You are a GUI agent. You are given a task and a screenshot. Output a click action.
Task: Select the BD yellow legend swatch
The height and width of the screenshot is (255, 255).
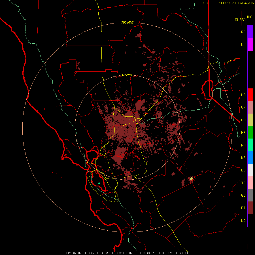click(x=250, y=120)
